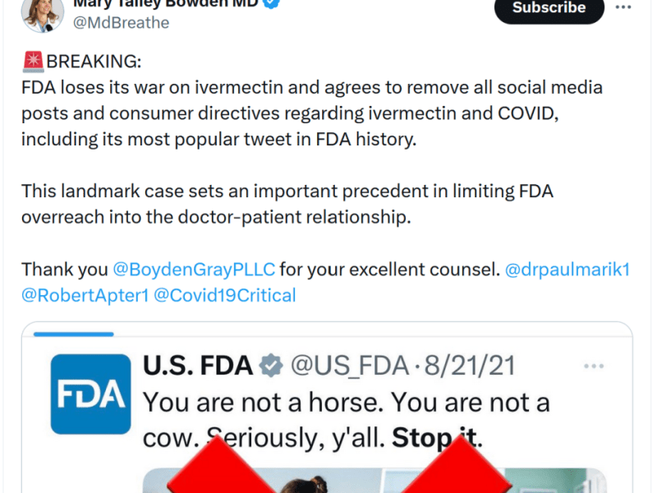Click the blue FDA logo in the embedded tweet
Viewport: 657px width, 493px height.
click(x=90, y=394)
